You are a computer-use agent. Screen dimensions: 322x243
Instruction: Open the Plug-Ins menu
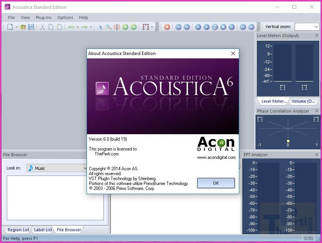click(x=43, y=17)
